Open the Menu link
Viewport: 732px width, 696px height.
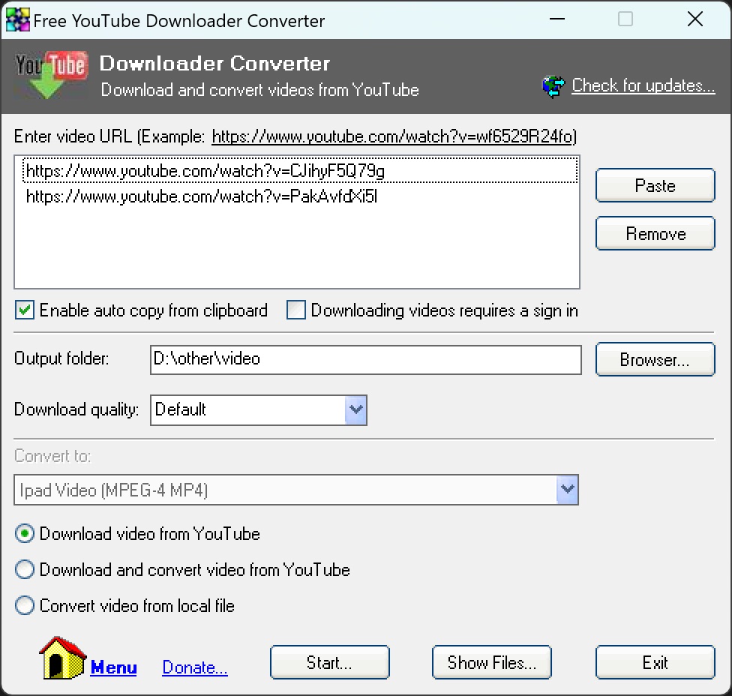pos(113,667)
